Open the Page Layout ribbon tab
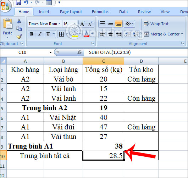This screenshot has height=178, width=188. (x=71, y=12)
